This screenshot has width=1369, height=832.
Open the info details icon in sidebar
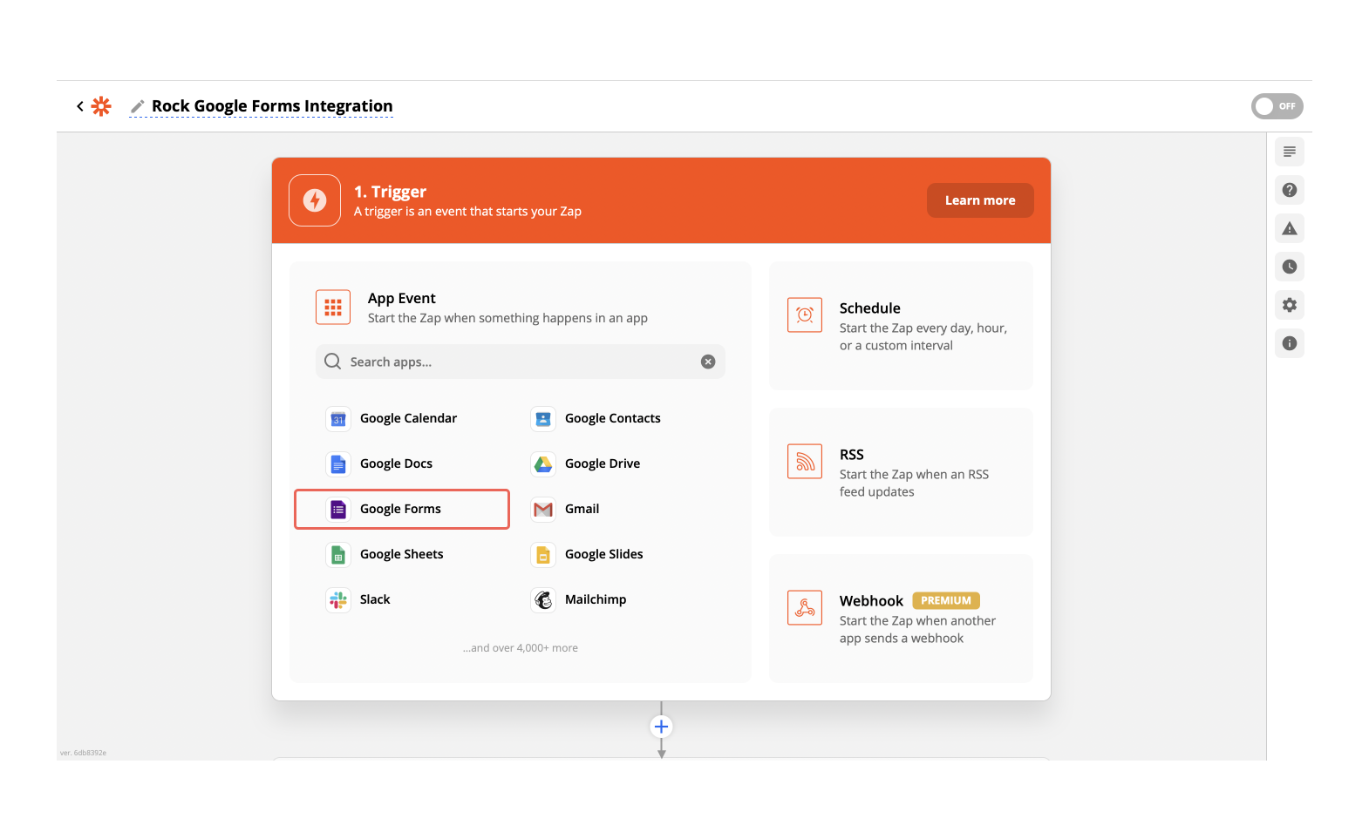pyautogui.click(x=1290, y=343)
